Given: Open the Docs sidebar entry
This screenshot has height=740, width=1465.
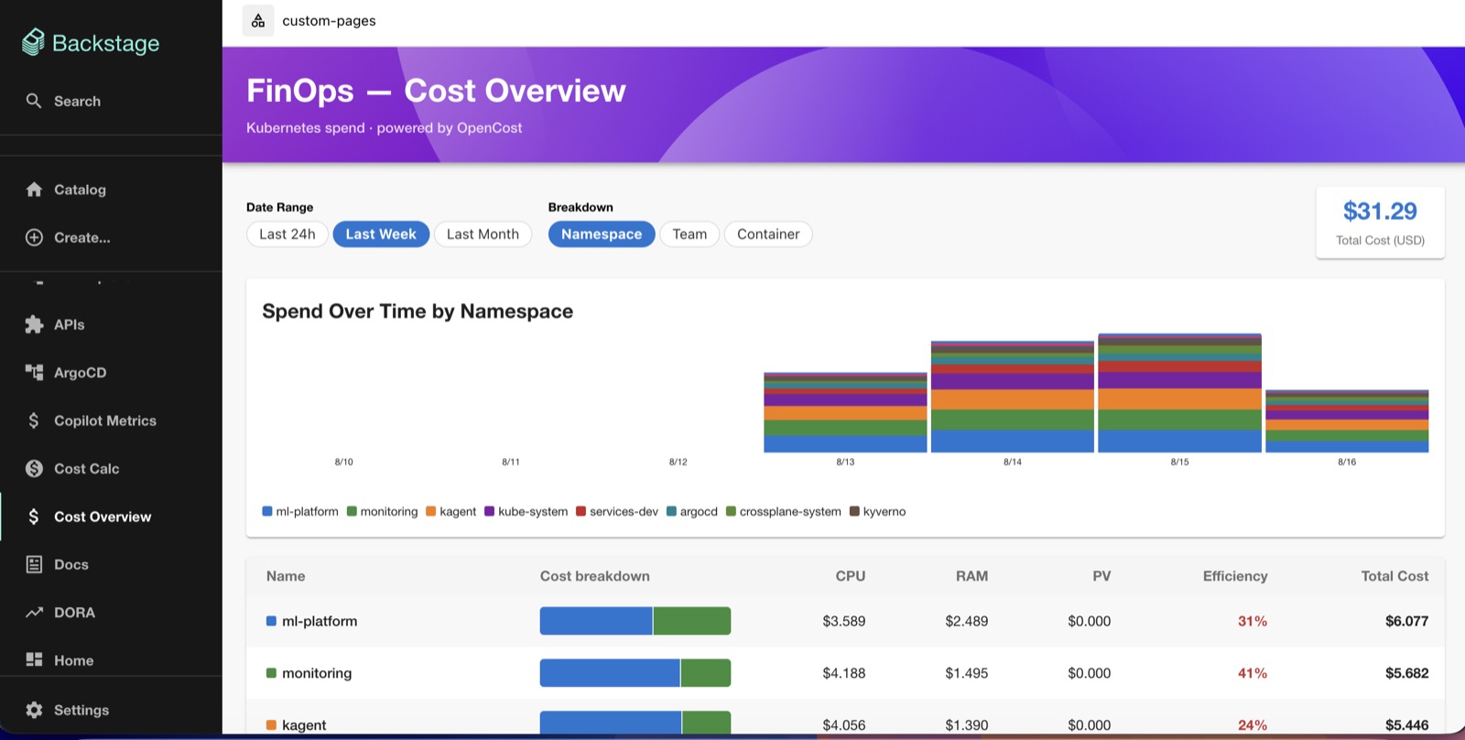Looking at the screenshot, I should [111, 564].
